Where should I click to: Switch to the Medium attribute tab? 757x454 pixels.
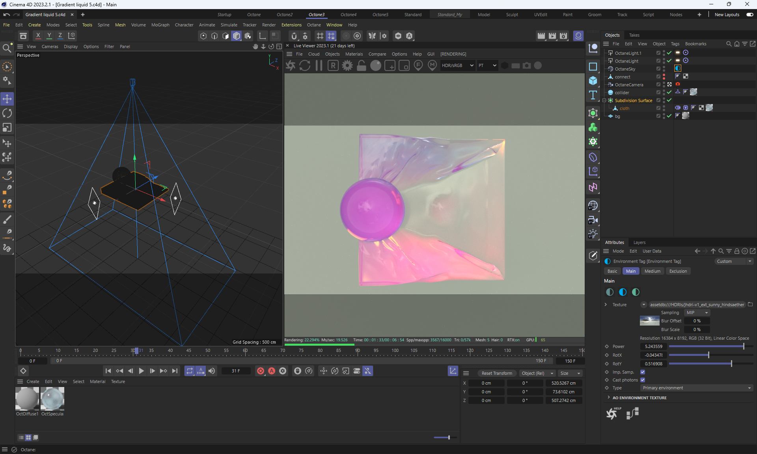click(652, 271)
